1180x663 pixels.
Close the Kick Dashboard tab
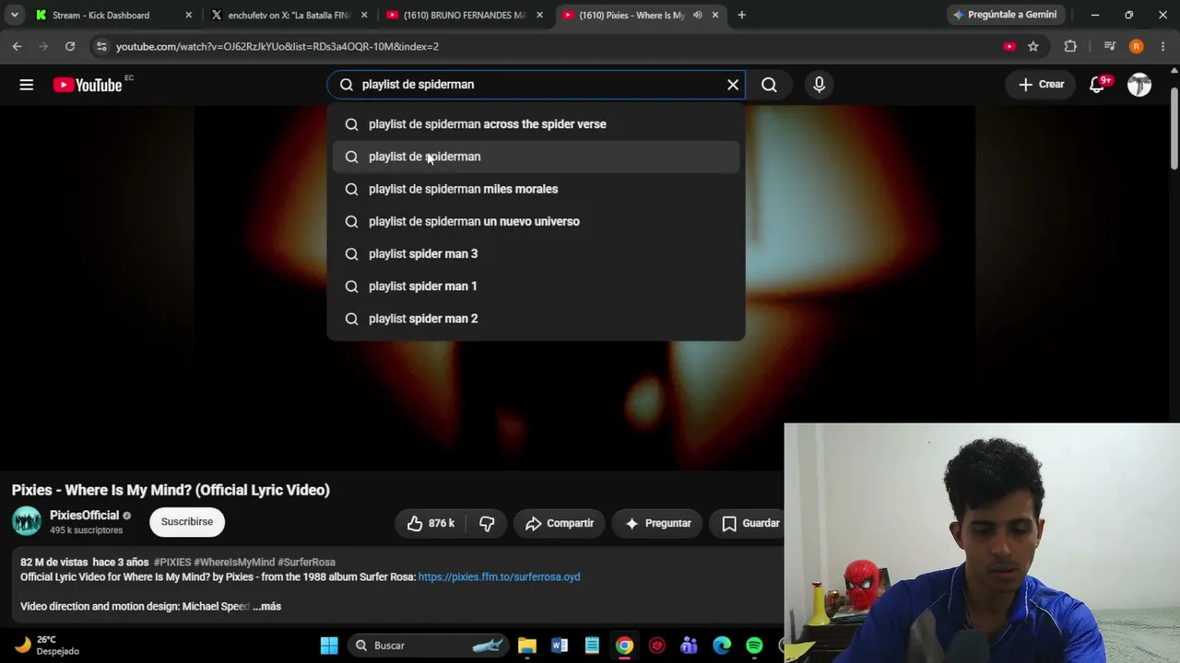[x=188, y=16]
